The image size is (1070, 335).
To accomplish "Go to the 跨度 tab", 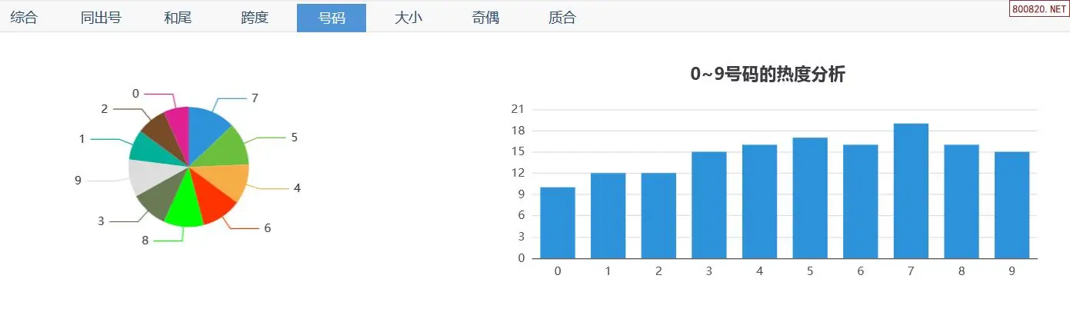I will (x=255, y=18).
